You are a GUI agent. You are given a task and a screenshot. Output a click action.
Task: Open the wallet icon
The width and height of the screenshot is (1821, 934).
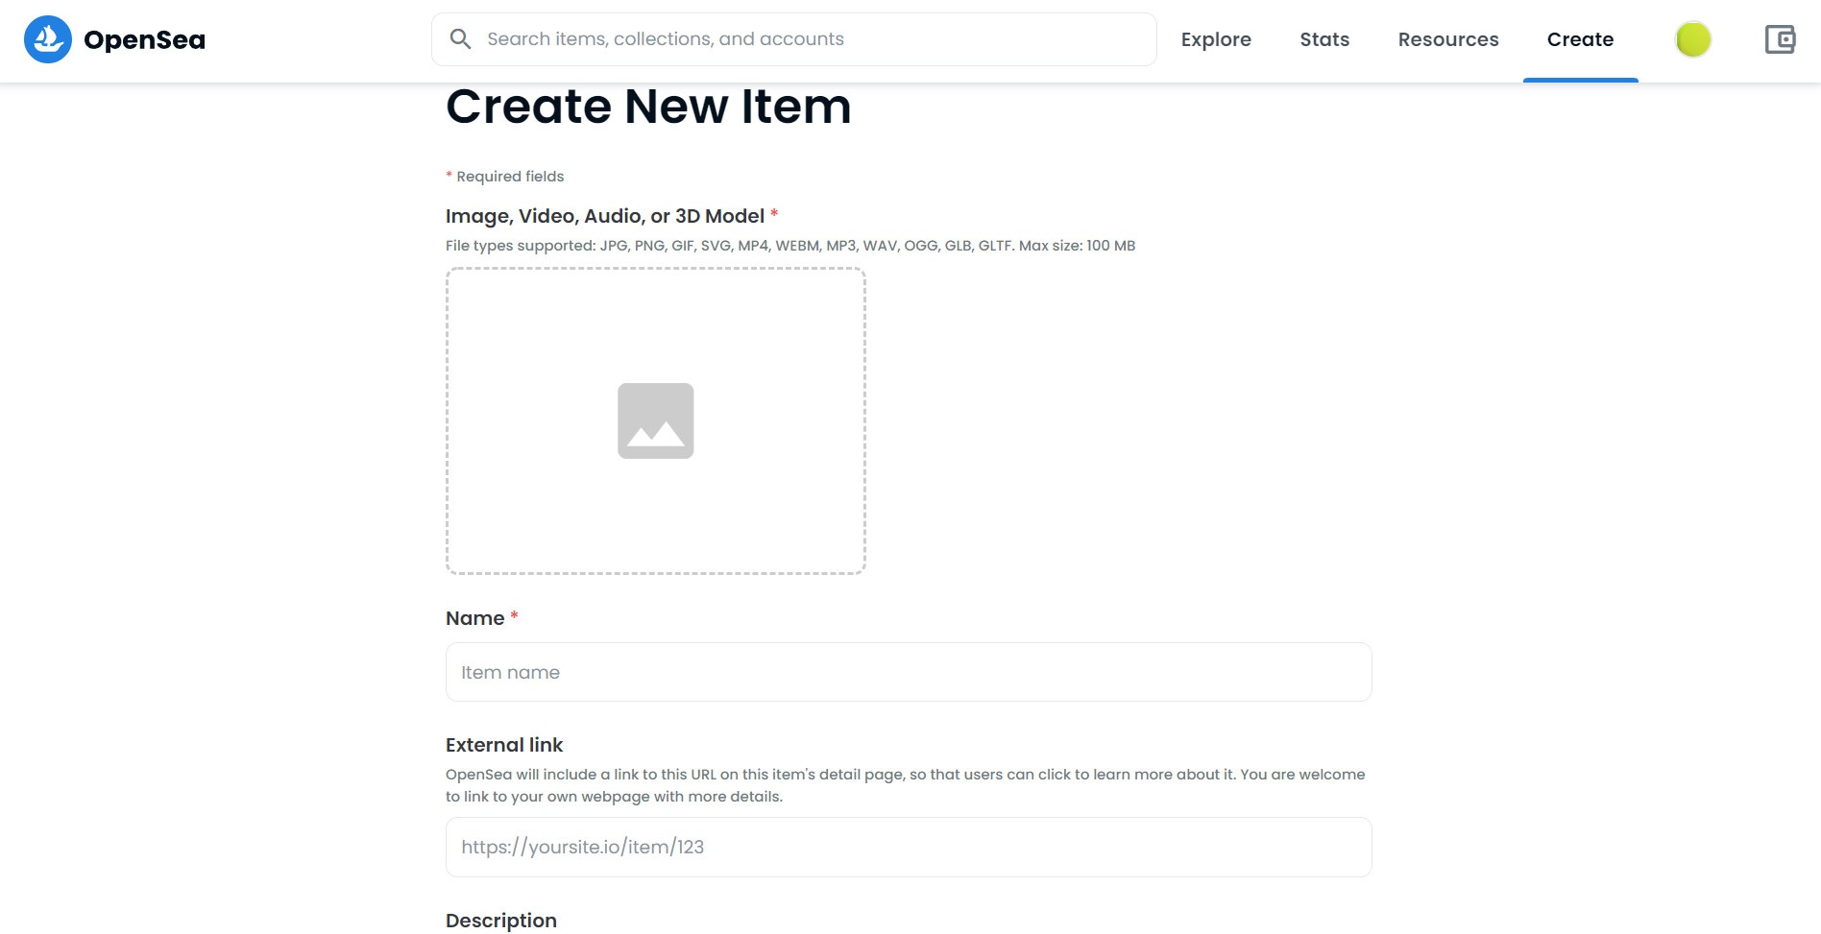click(x=1779, y=39)
